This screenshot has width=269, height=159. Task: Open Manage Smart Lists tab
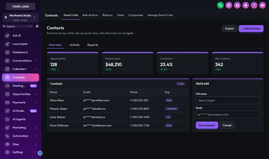tap(160, 15)
